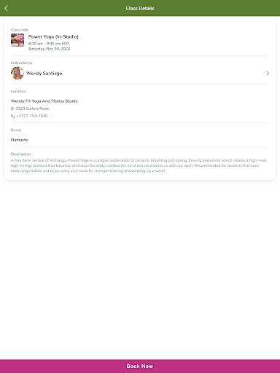The height and width of the screenshot is (373, 280).
Task: Expand instructor details with the right chevron
Action: (x=268, y=73)
